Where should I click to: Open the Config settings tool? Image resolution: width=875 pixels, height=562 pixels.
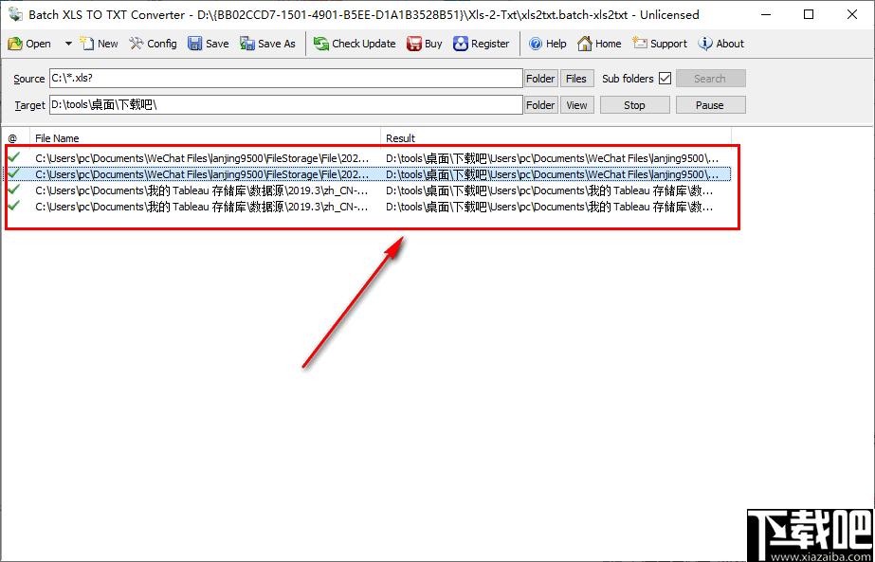pos(153,44)
